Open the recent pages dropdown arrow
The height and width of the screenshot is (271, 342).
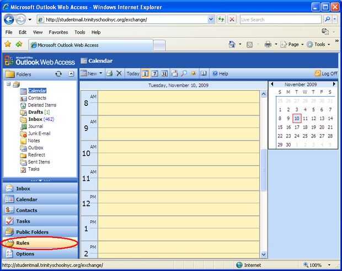click(x=30, y=20)
